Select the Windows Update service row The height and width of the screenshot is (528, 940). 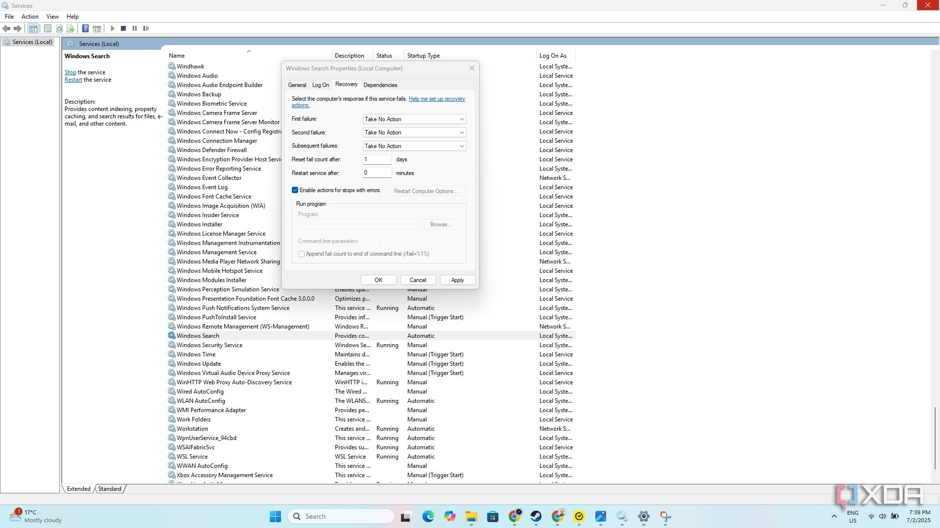coord(371,364)
